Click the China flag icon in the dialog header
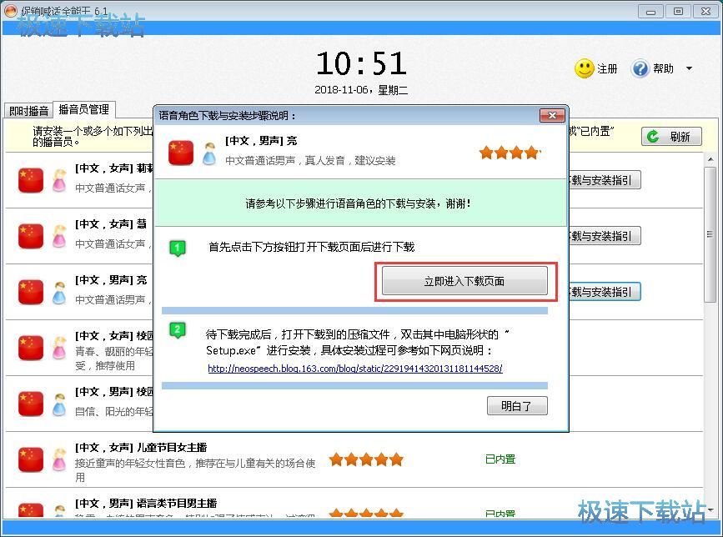The height and width of the screenshot is (537, 723). (181, 153)
